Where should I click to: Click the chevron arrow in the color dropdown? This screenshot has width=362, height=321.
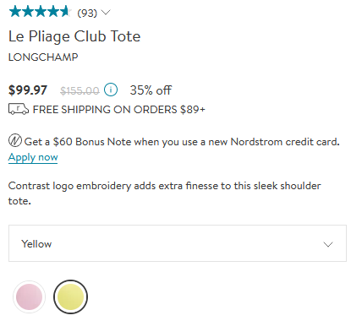(328, 244)
